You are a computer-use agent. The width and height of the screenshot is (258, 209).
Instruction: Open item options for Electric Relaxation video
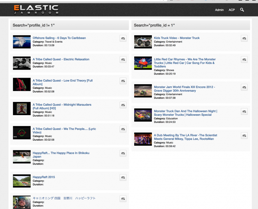coord(123,60)
